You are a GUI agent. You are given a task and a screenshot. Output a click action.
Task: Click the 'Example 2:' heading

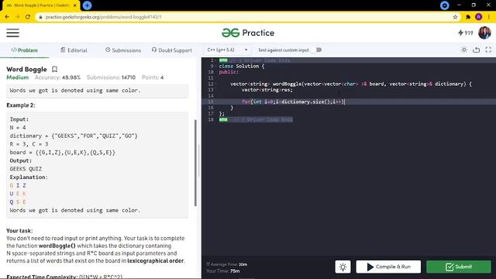[21, 105]
